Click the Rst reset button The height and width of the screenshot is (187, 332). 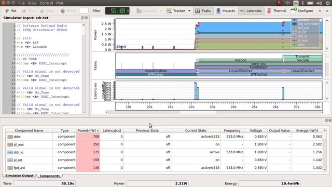[11, 11]
